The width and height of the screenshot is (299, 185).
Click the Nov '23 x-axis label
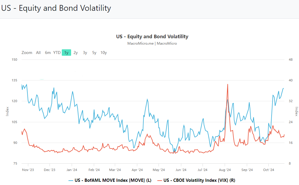[28, 170]
